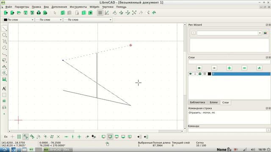Open the Modify tools in left toolbar
The image size is (271, 152).
coord(4,73)
